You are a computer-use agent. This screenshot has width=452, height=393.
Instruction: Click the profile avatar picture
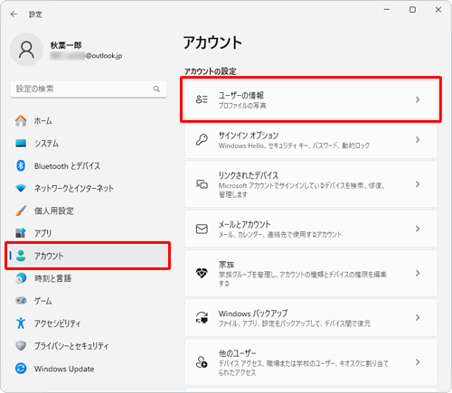(26, 50)
